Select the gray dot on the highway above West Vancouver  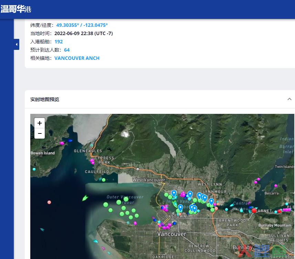[138, 169]
